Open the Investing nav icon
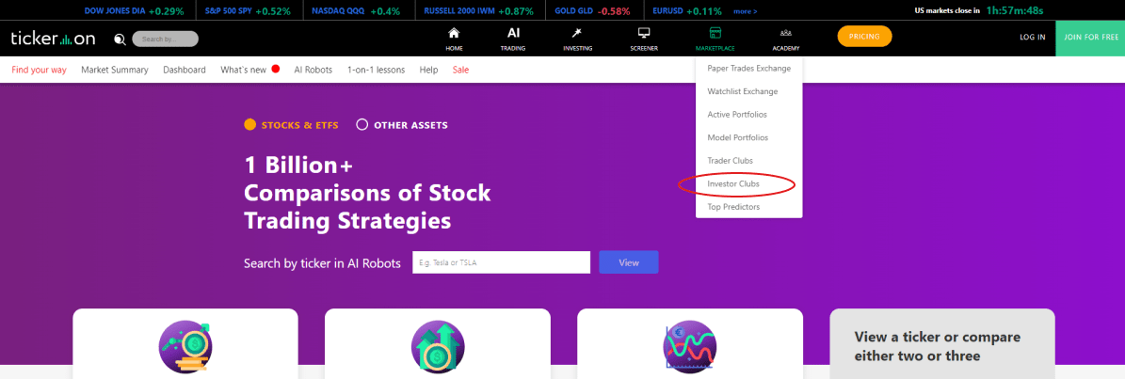The height and width of the screenshot is (379, 1125). pyautogui.click(x=577, y=33)
